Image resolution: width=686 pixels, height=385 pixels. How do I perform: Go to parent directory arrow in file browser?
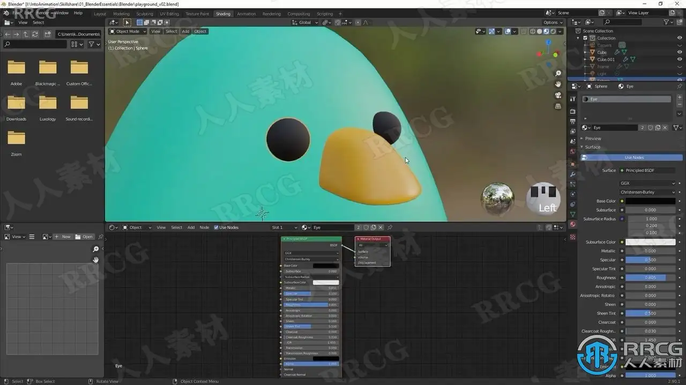tap(26, 34)
